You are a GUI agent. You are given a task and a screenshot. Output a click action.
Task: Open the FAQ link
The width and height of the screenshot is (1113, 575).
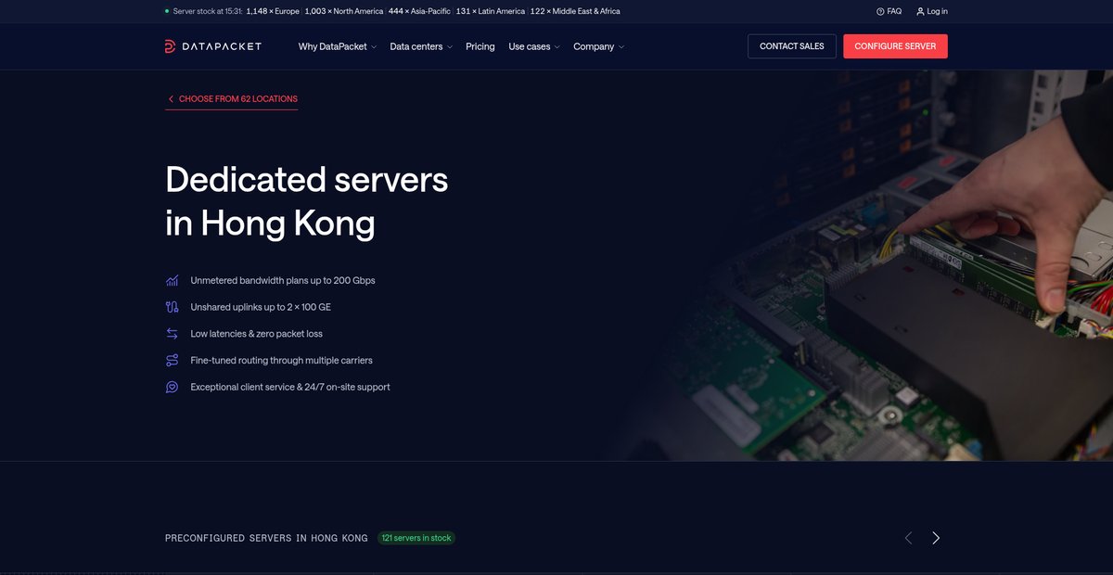tap(889, 11)
